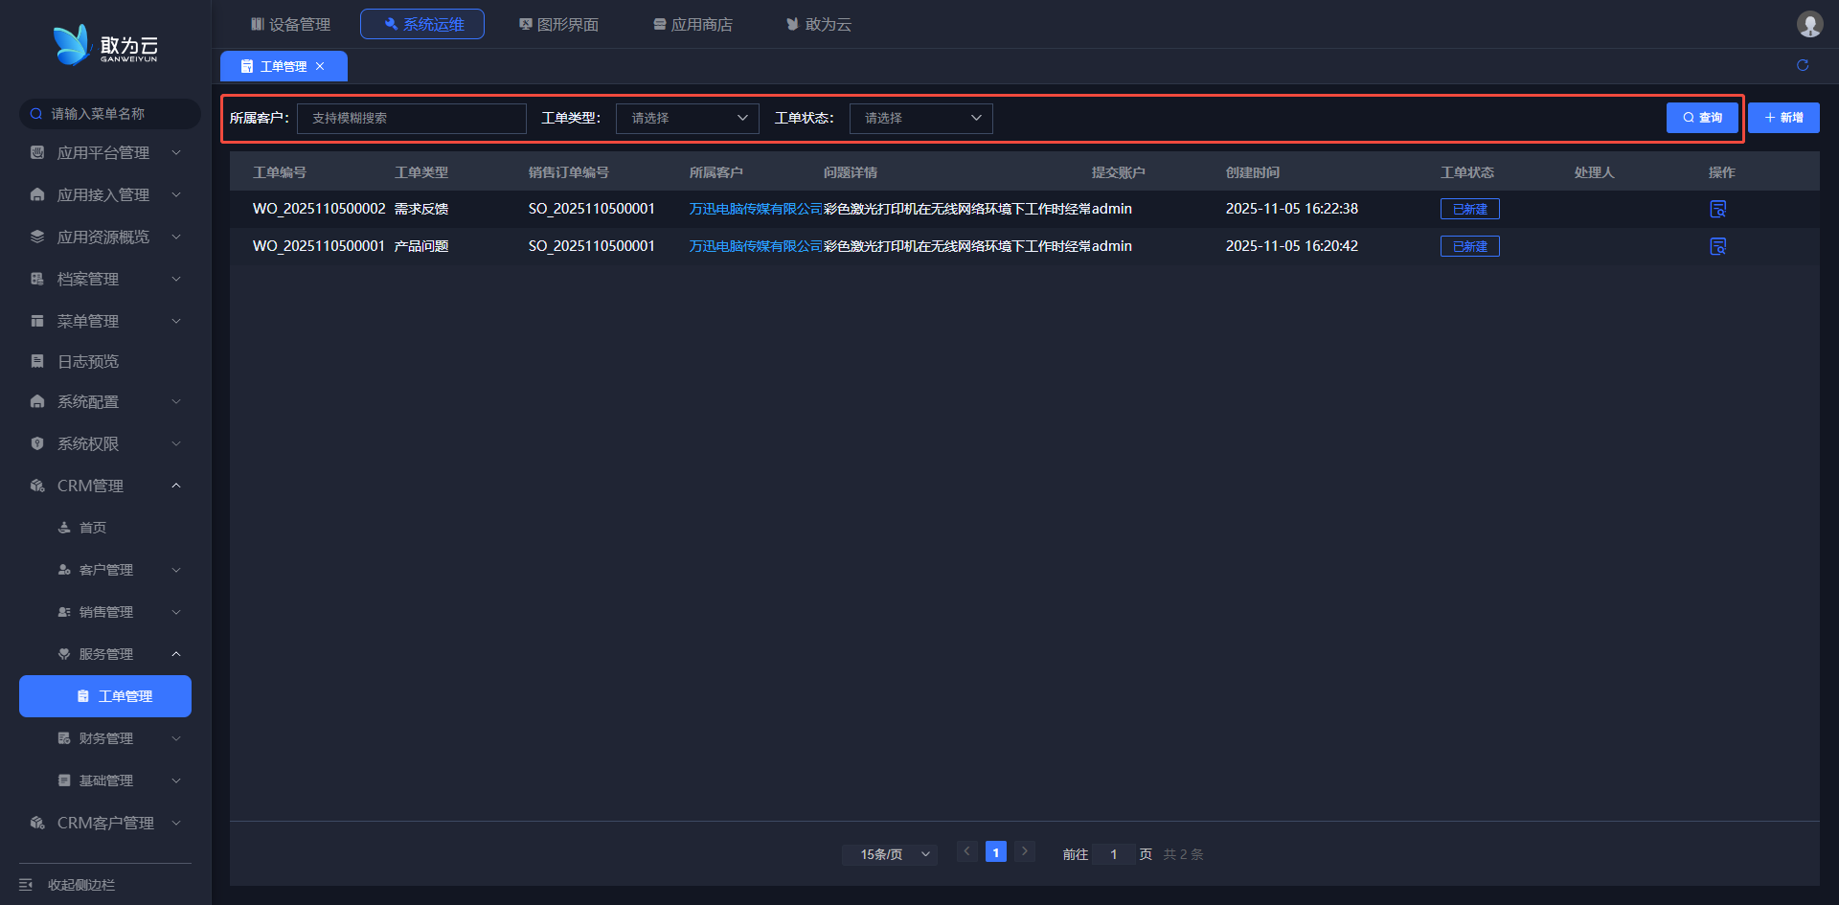Click the 收起侧边栏 label

click(x=81, y=885)
